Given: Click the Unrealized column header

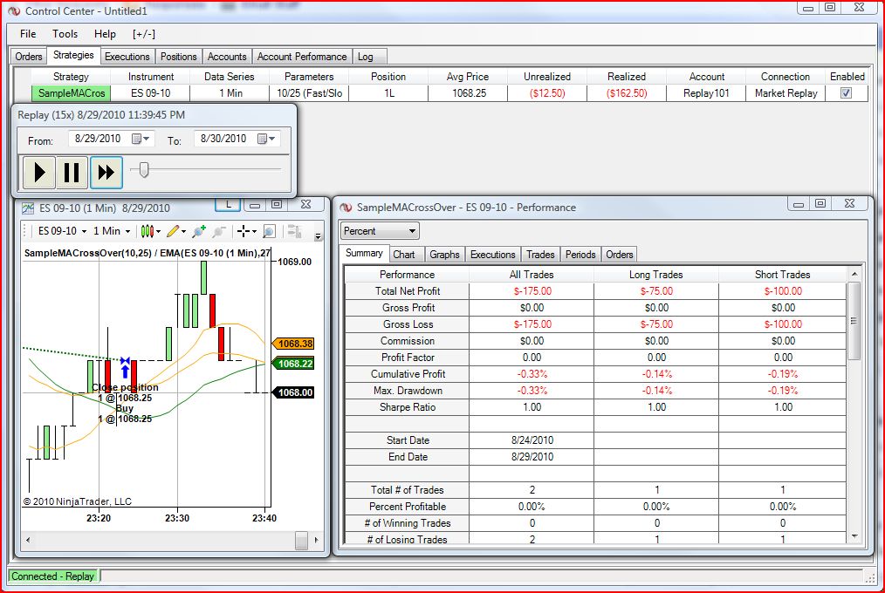Looking at the screenshot, I should (547, 77).
